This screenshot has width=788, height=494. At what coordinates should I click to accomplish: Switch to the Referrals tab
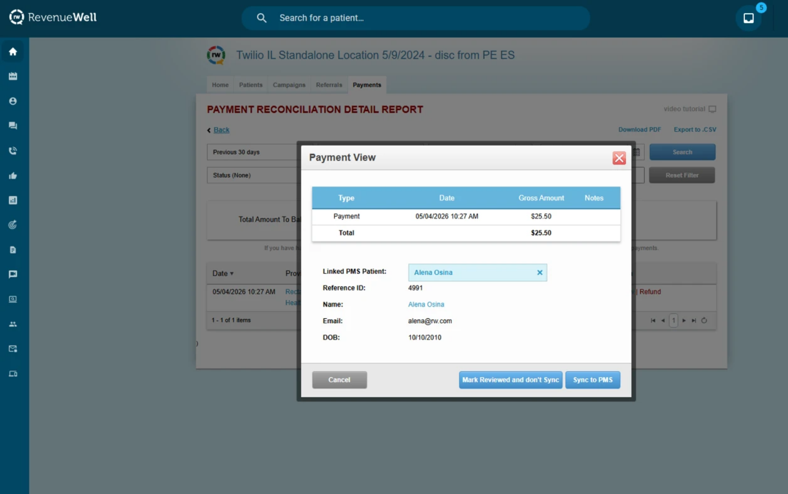coord(329,85)
